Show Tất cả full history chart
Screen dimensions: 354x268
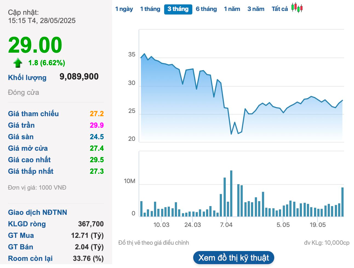click(x=280, y=9)
